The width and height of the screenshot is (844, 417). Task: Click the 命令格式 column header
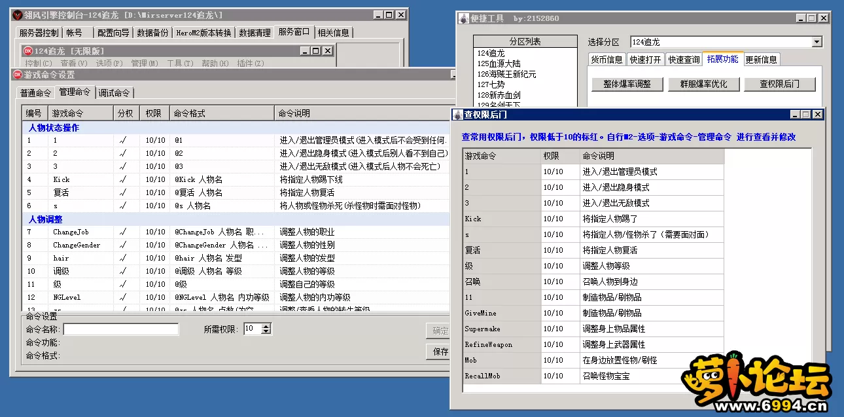click(222, 113)
